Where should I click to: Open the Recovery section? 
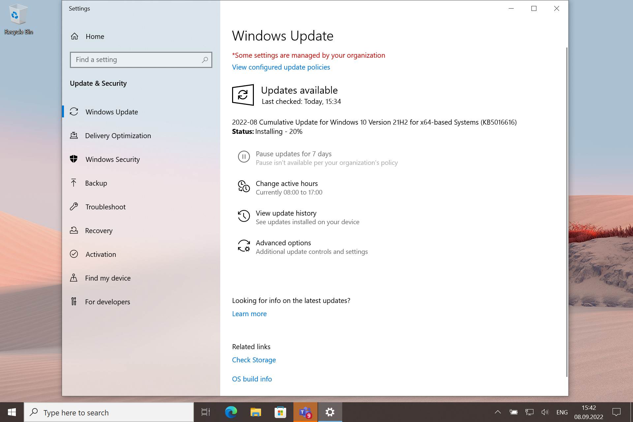[x=99, y=230]
